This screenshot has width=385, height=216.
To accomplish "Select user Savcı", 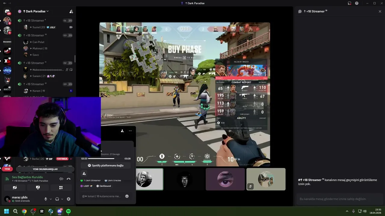I will pos(48,55).
